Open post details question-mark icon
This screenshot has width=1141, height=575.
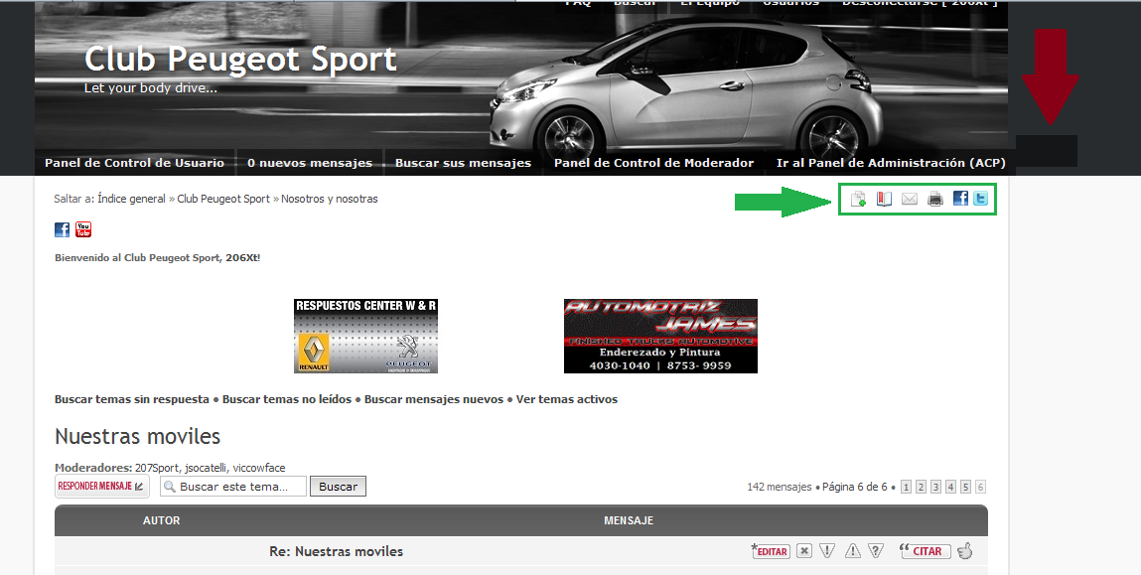click(x=876, y=551)
